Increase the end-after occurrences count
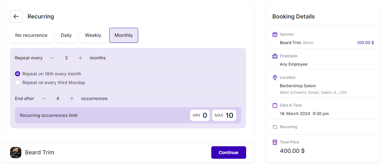The width and height of the screenshot is (383, 165). pyautogui.click(x=72, y=98)
